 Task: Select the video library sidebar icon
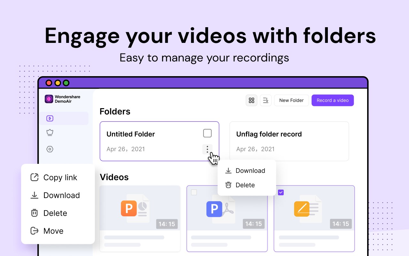(x=50, y=118)
